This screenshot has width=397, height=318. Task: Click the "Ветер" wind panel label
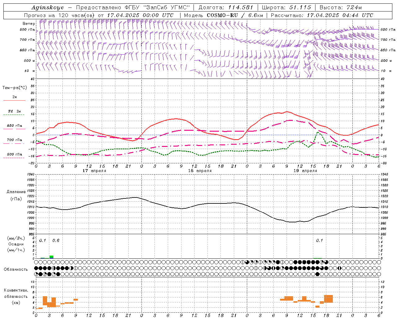pos(29,24)
